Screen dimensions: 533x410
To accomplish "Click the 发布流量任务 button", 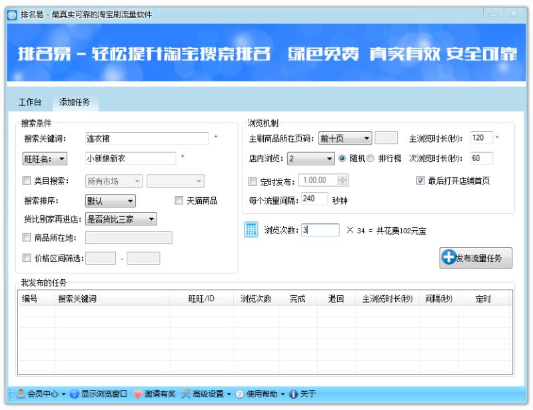I will 476,258.
